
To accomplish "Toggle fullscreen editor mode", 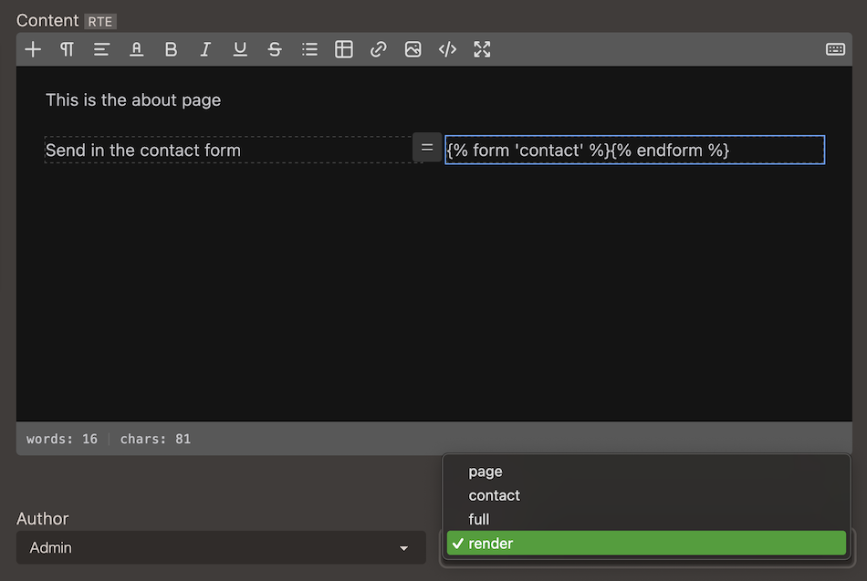I will click(482, 49).
